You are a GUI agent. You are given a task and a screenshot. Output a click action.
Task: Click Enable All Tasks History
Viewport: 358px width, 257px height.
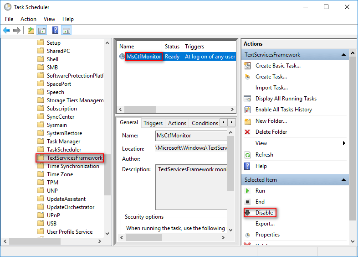(284, 110)
